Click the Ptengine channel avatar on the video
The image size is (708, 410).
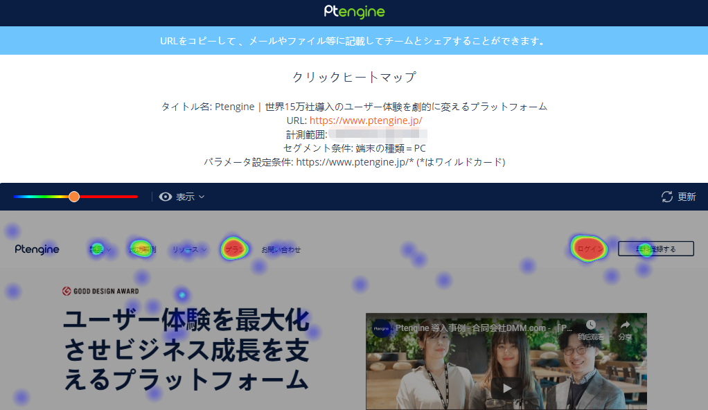(x=382, y=328)
